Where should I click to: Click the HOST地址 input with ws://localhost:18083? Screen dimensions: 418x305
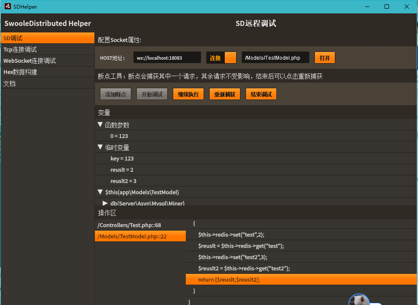pos(167,58)
